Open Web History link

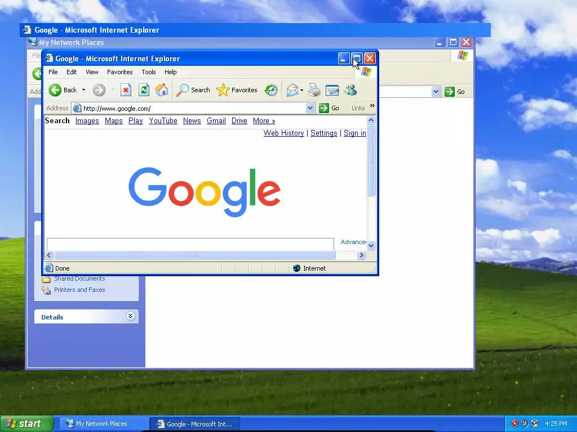(x=284, y=133)
